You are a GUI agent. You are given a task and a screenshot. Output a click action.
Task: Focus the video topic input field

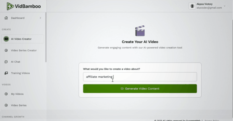(140, 77)
